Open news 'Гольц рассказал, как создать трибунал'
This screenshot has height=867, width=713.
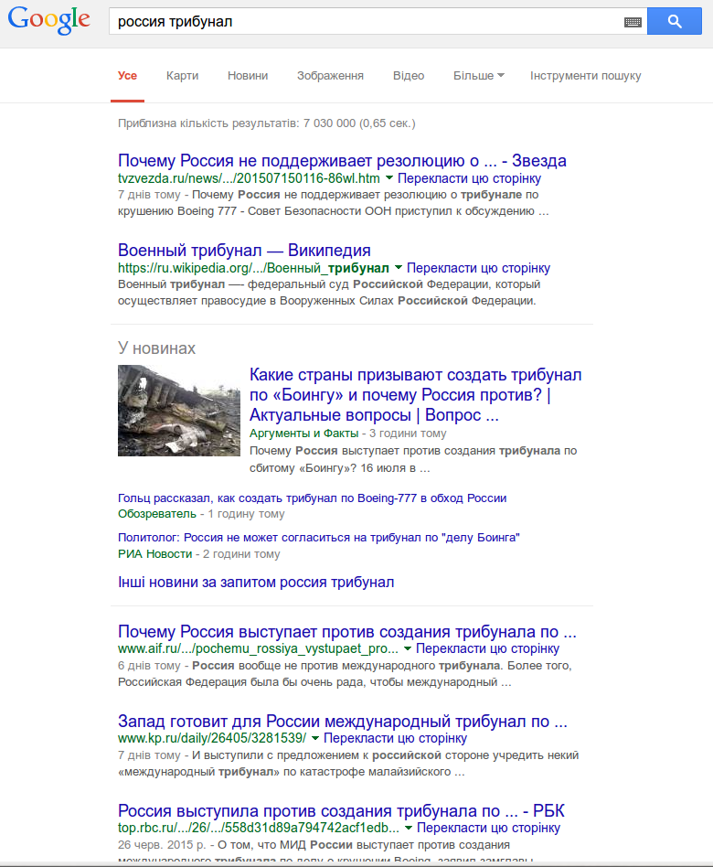click(313, 498)
